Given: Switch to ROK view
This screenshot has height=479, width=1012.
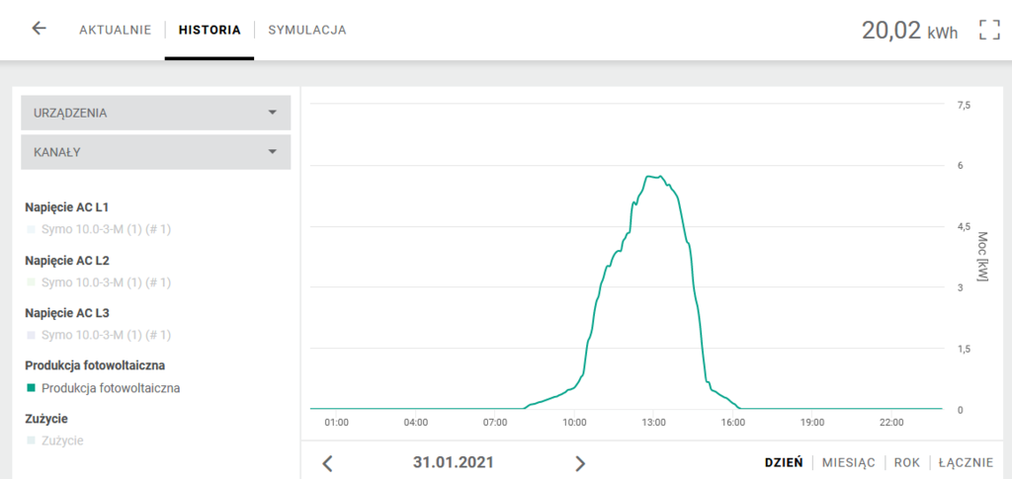Looking at the screenshot, I should point(906,462).
